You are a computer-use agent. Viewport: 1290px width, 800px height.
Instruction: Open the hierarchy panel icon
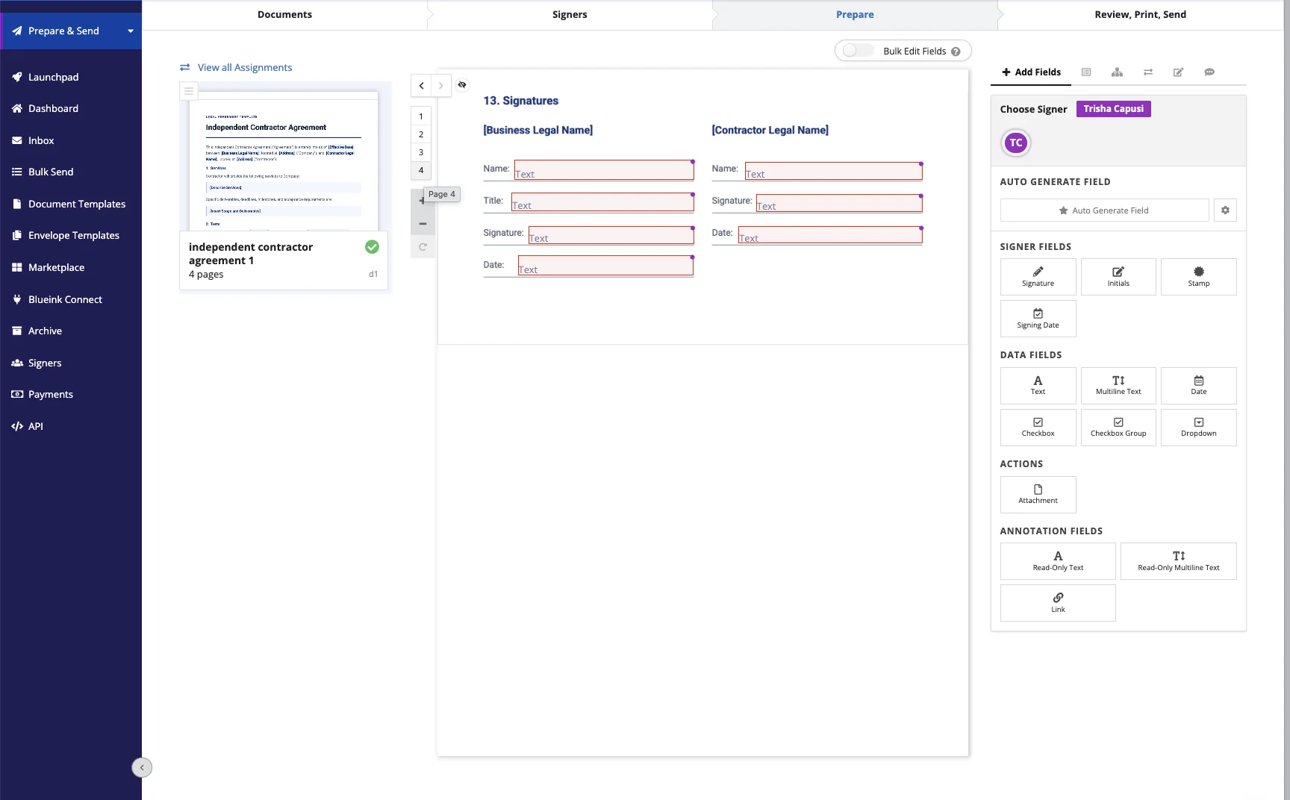[x=1117, y=72]
